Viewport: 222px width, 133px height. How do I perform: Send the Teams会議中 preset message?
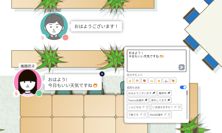pyautogui.click(x=136, y=100)
